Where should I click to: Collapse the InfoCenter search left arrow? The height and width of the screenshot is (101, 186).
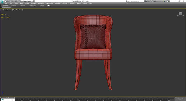coord(126,1)
